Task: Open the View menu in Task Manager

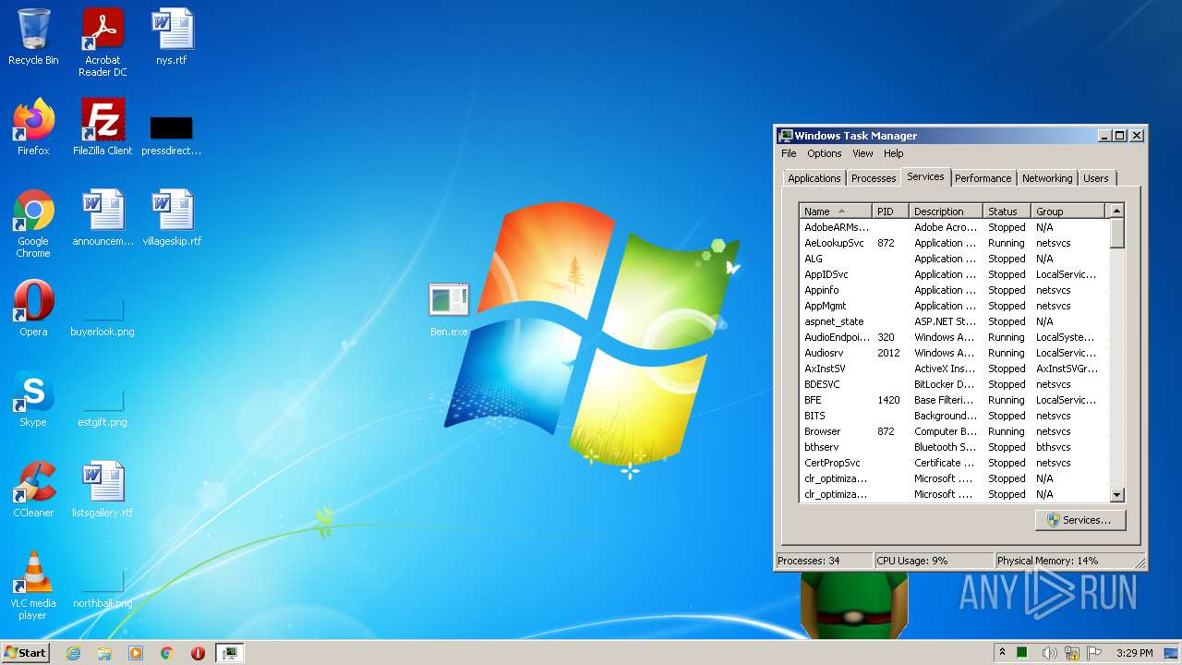Action: 862,153
